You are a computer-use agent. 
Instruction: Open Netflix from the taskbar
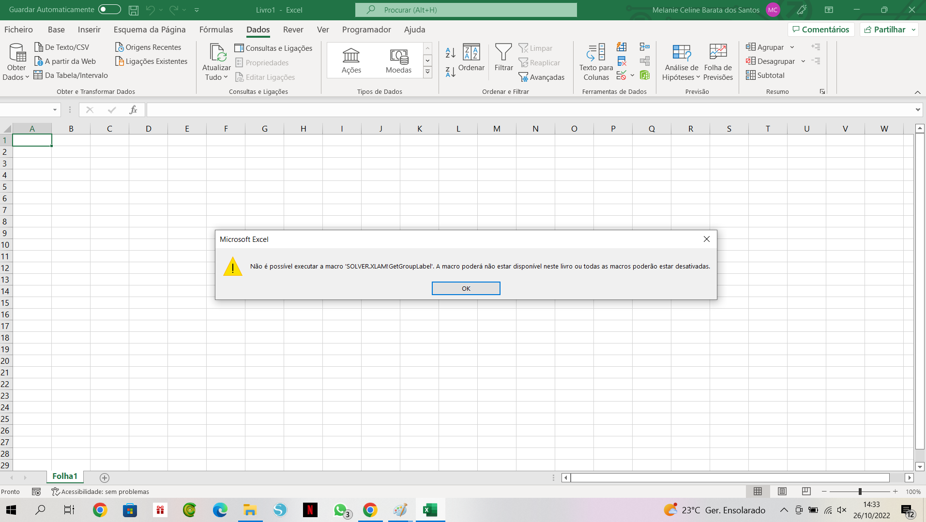[310, 510]
